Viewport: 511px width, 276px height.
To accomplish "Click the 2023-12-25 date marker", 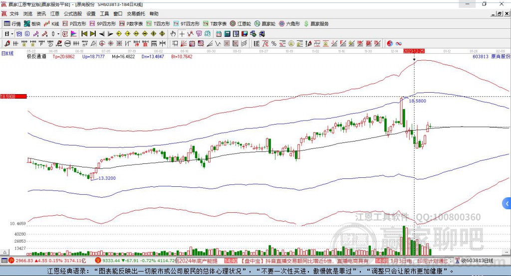I will tap(414, 51).
